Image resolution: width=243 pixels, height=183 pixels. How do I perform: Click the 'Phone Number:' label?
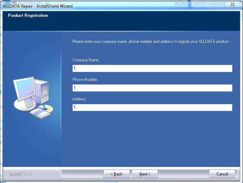click(85, 80)
